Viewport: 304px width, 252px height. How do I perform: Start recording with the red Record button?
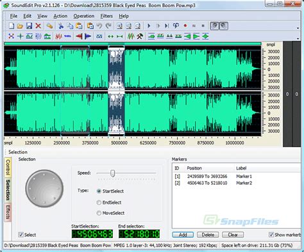pyautogui.click(x=185, y=26)
